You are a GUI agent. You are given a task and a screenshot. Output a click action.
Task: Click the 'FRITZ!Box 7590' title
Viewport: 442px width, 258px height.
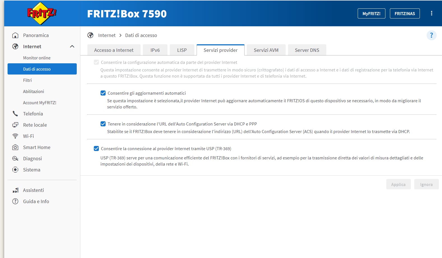point(127,14)
